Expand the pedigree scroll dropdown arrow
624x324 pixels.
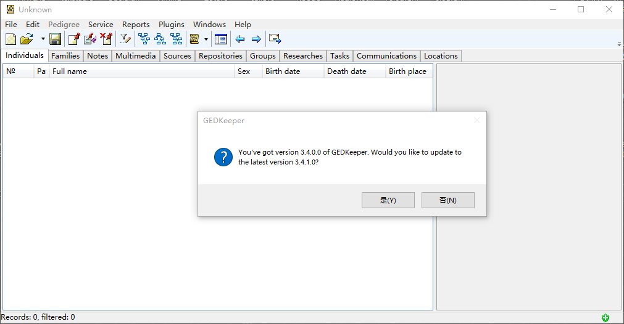pos(206,39)
